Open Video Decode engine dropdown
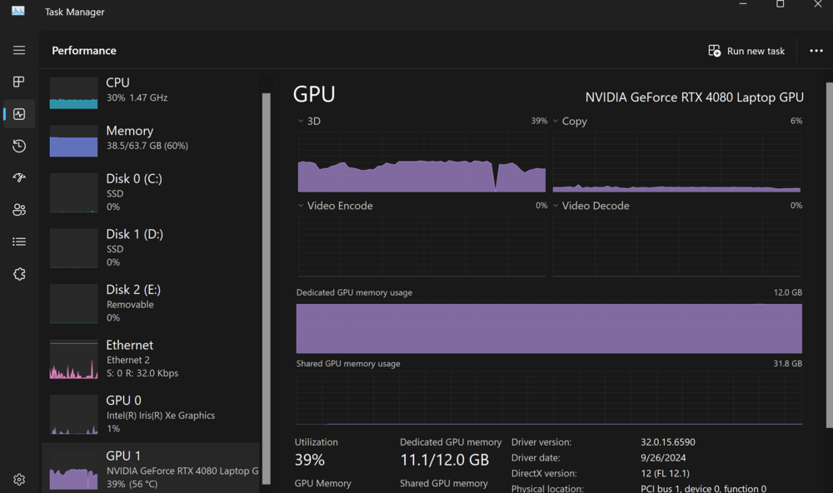Screen dimensions: 833x493 pyautogui.click(x=556, y=206)
